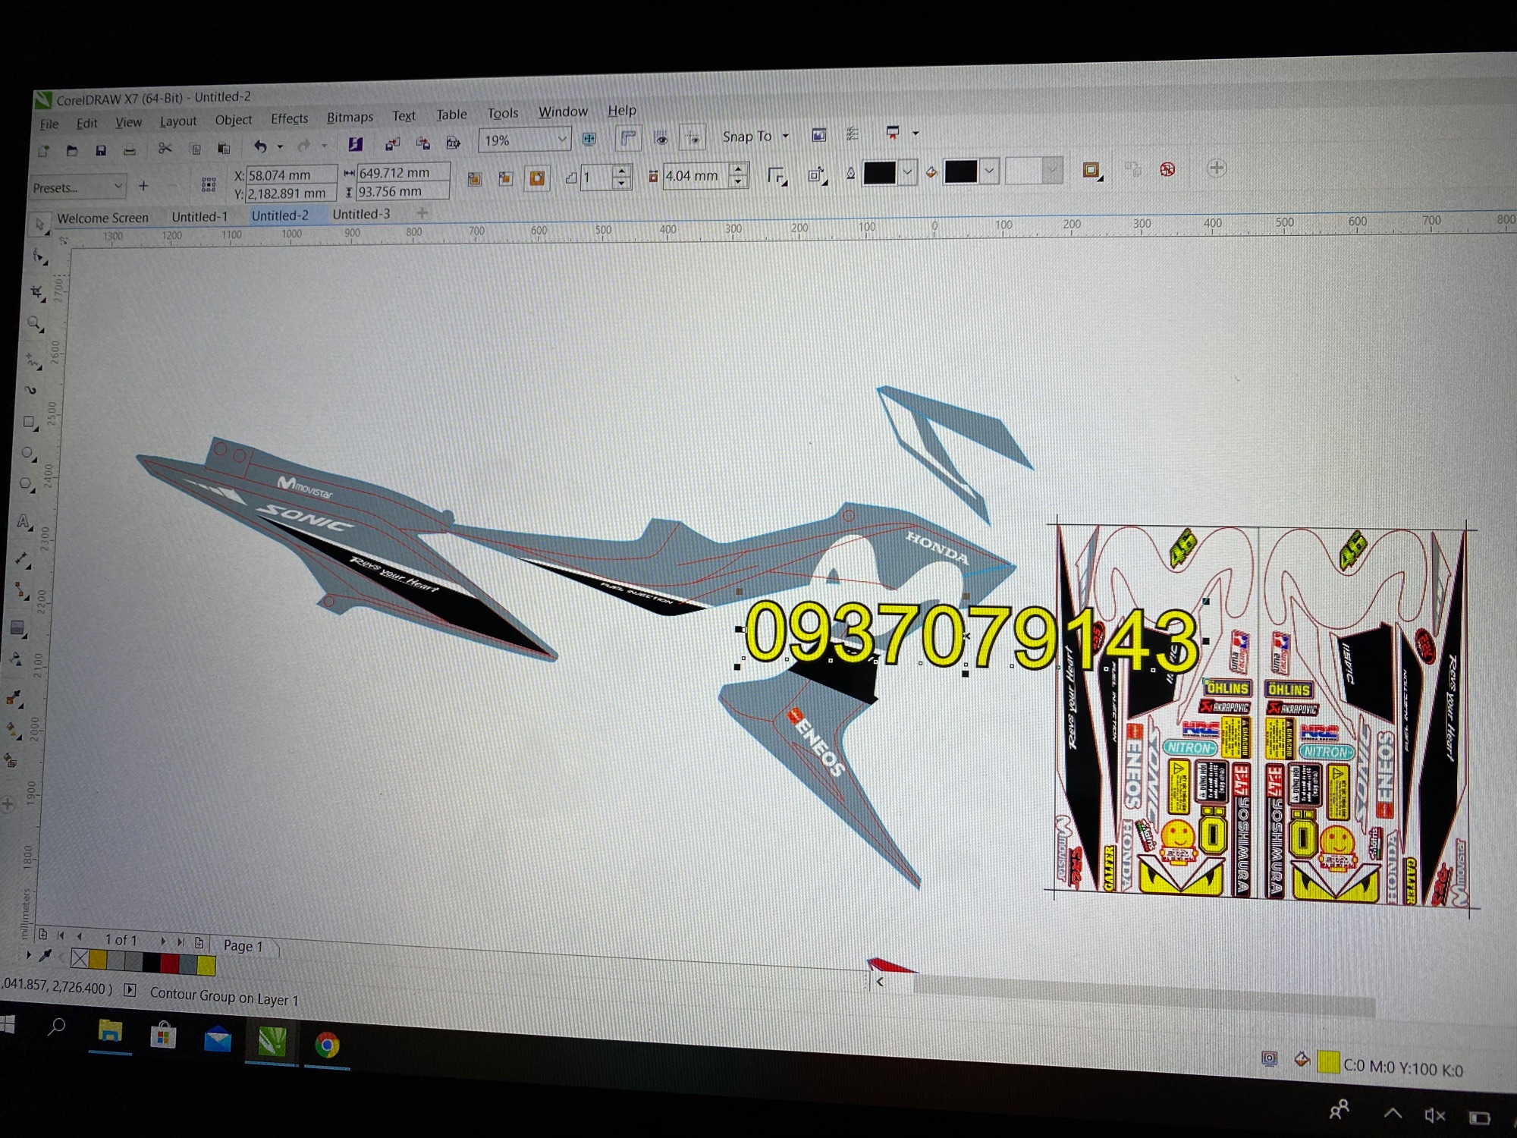Open the Object menu
The height and width of the screenshot is (1138, 1517).
pyautogui.click(x=233, y=120)
